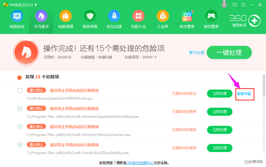Click the 360 logo in title bar
This screenshot has height=167, width=266.
pyautogui.click(x=5, y=5)
